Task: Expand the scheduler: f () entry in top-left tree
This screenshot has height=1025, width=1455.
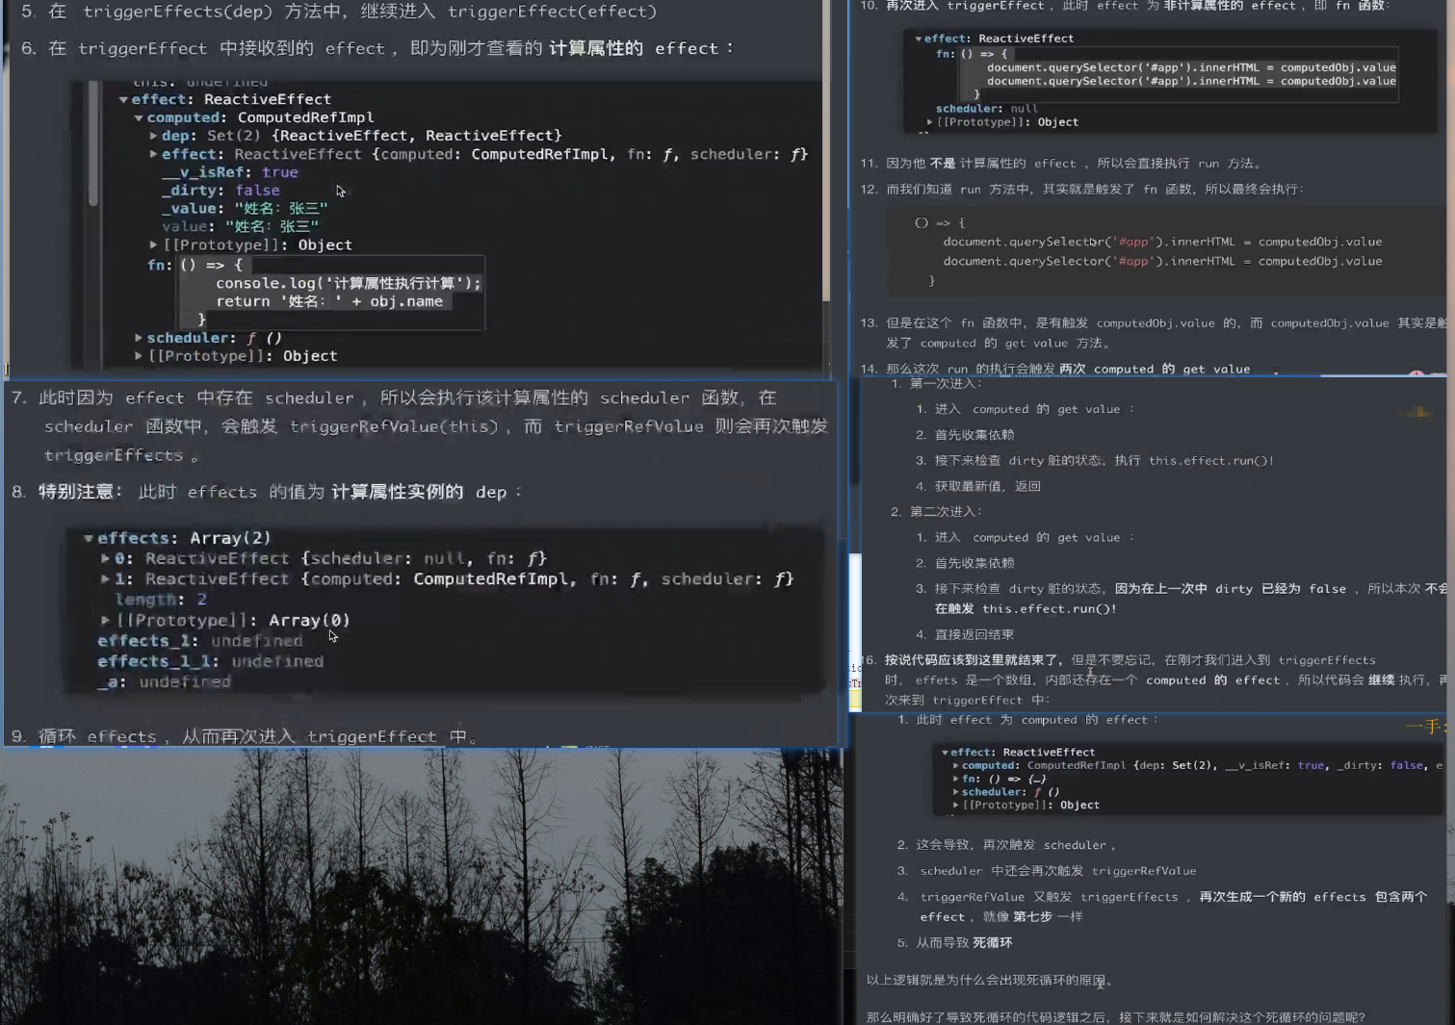Action: (139, 338)
